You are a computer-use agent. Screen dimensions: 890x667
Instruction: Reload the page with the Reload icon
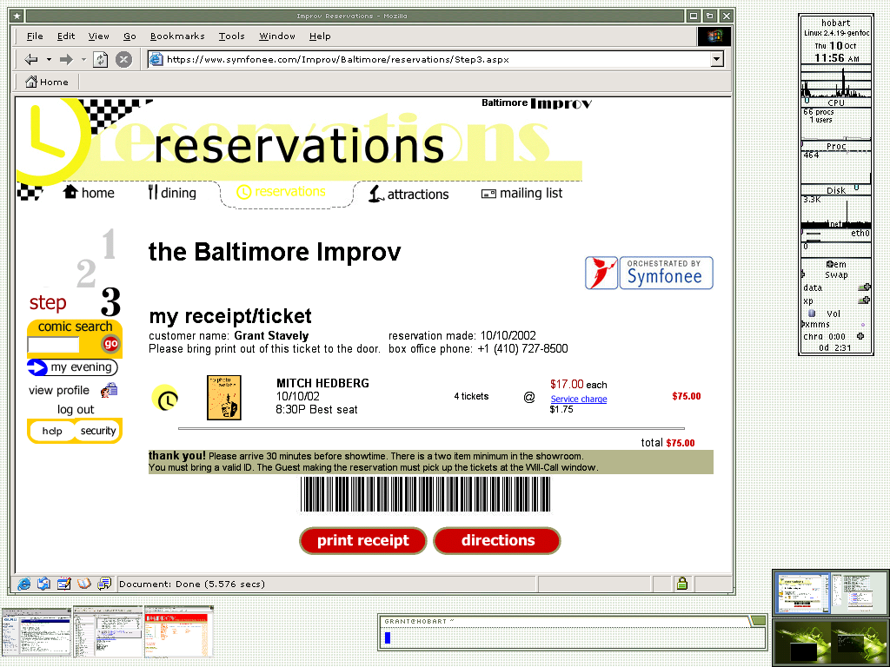[x=101, y=59]
